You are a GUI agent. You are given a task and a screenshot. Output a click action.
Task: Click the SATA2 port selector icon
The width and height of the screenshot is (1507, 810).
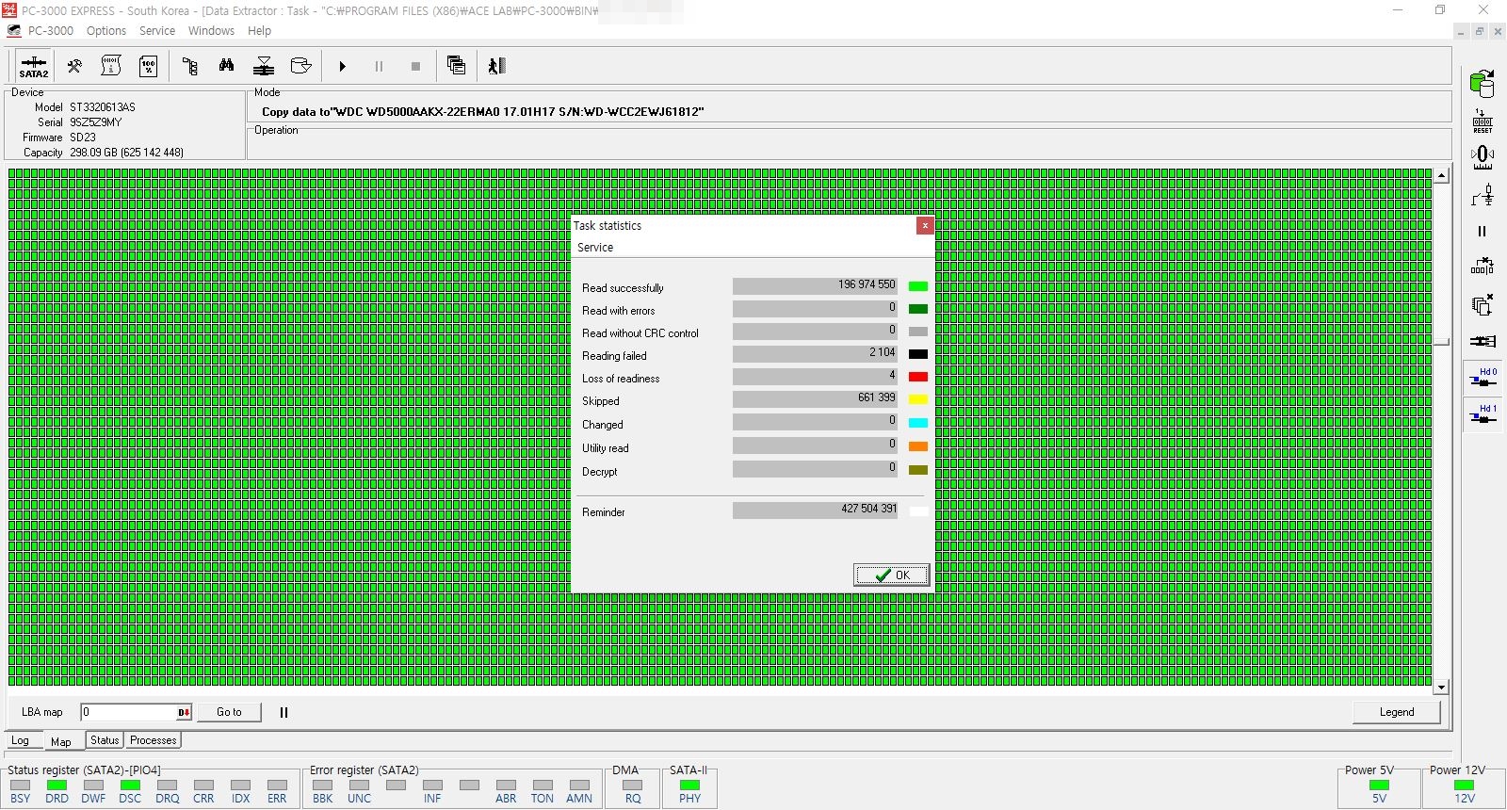pyautogui.click(x=34, y=66)
